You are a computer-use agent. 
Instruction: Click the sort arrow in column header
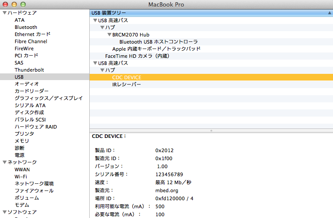click(x=328, y=13)
